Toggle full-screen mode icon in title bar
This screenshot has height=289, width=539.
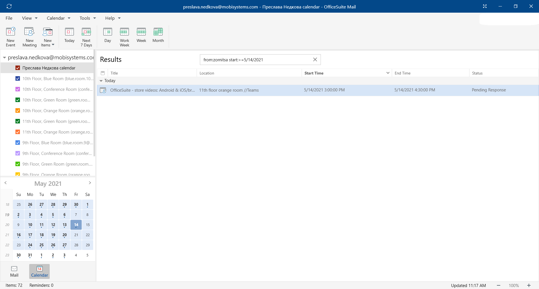coord(485,6)
